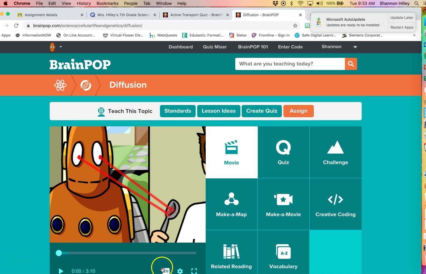Open Make-a-Movie

(x=283, y=204)
